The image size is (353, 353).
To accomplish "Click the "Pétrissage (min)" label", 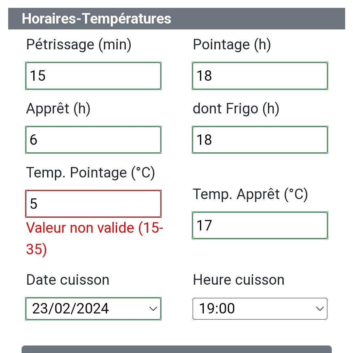I will pyautogui.click(x=79, y=44).
